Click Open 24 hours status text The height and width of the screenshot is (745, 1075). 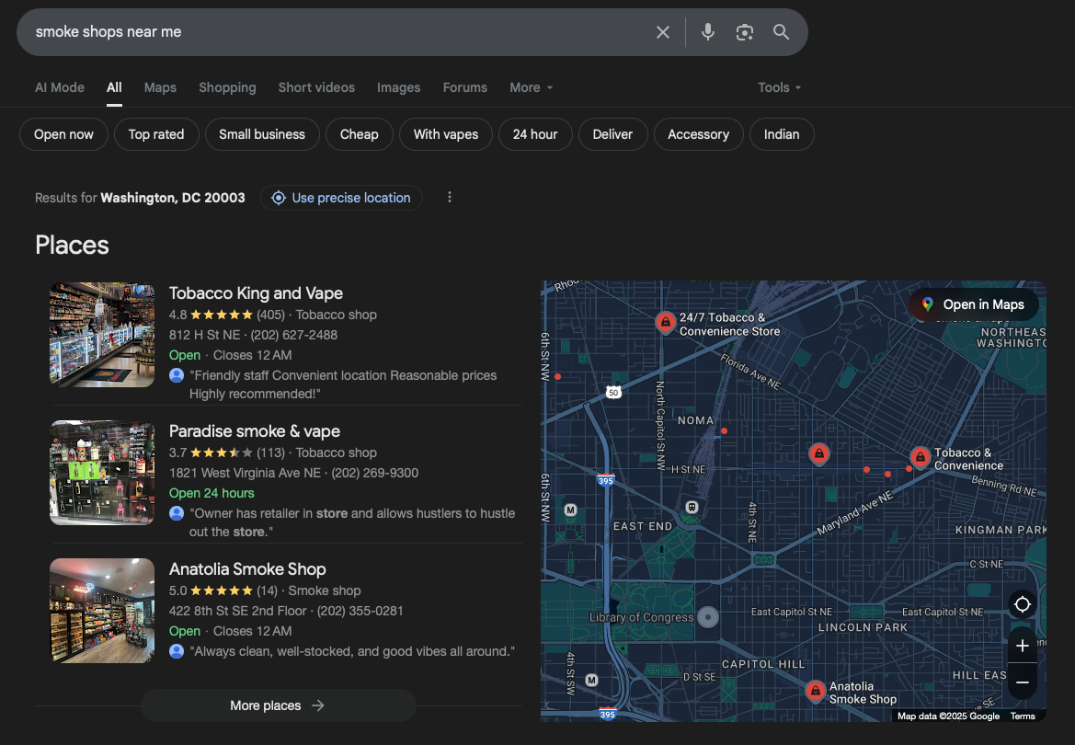pos(212,493)
